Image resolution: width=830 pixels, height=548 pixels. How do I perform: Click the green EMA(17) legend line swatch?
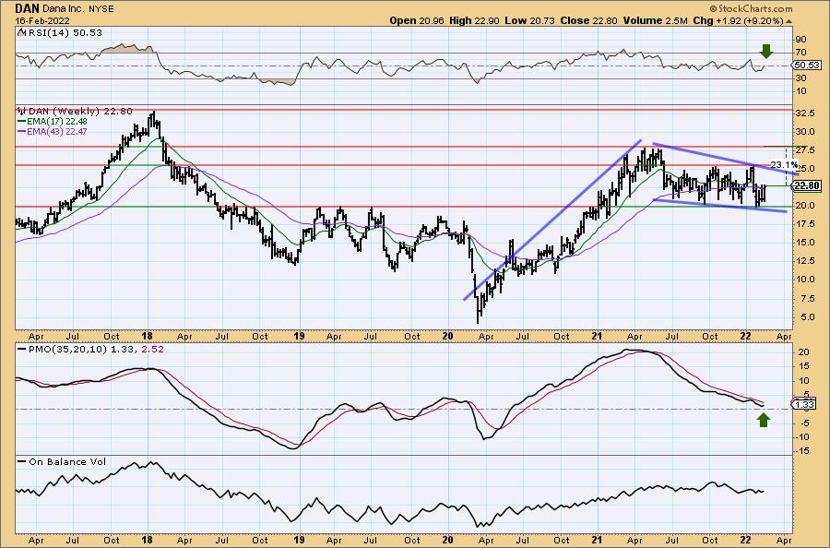22,121
